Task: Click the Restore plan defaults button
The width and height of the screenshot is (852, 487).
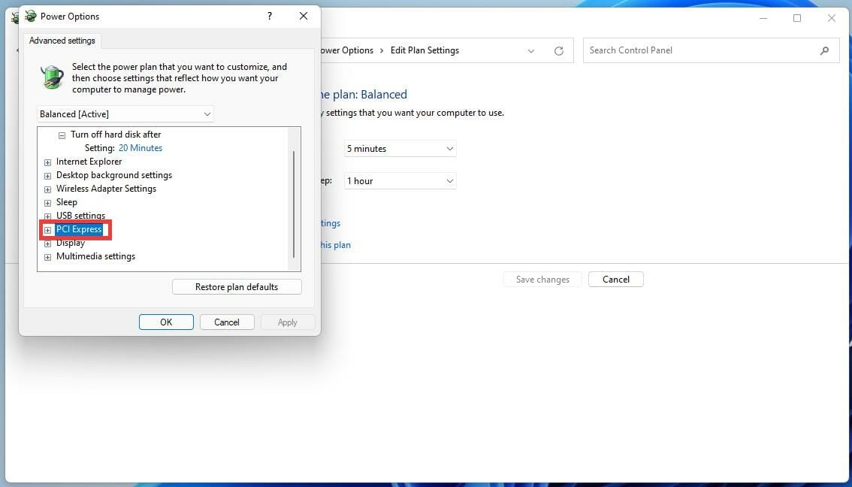Action: tap(237, 286)
